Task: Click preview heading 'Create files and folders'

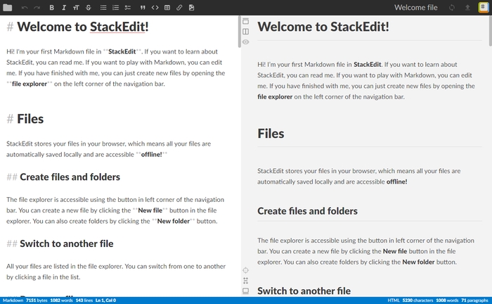Action: pyautogui.click(x=308, y=211)
